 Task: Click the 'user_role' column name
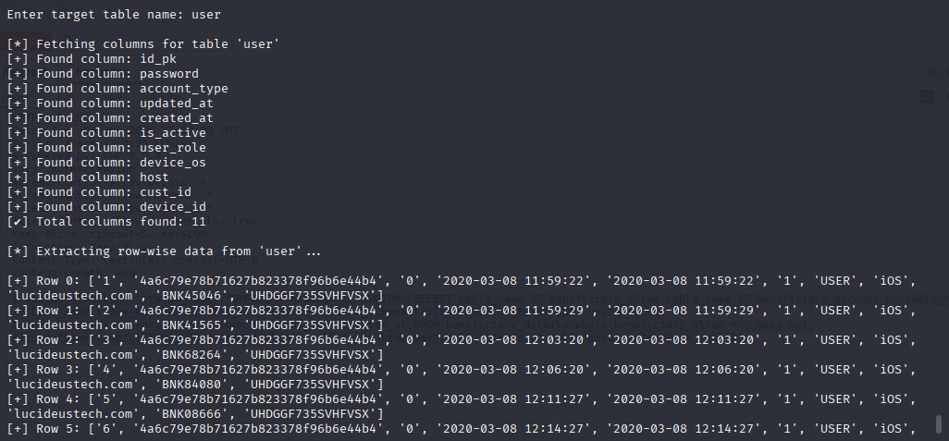[173, 148]
